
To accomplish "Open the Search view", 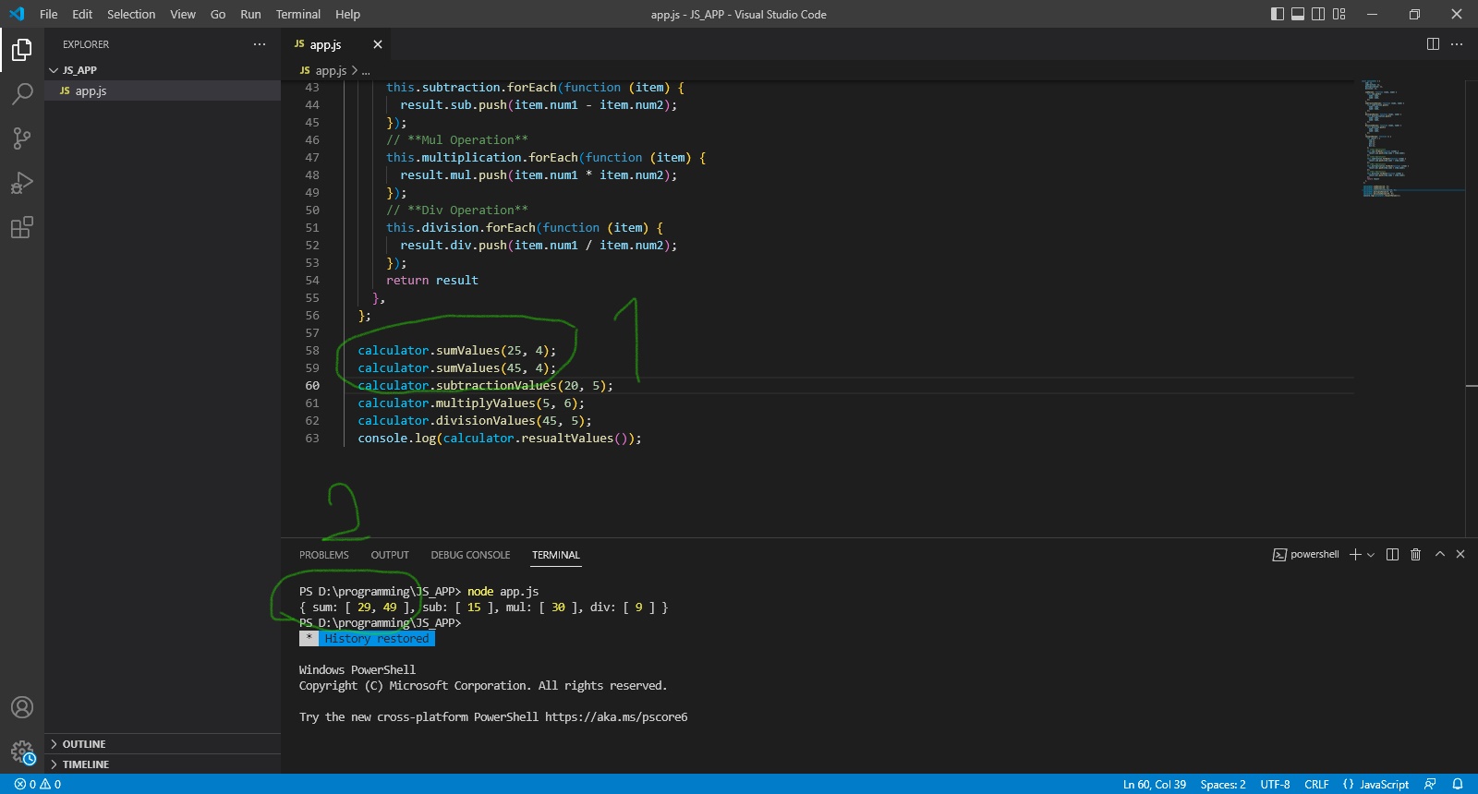I will (22, 94).
